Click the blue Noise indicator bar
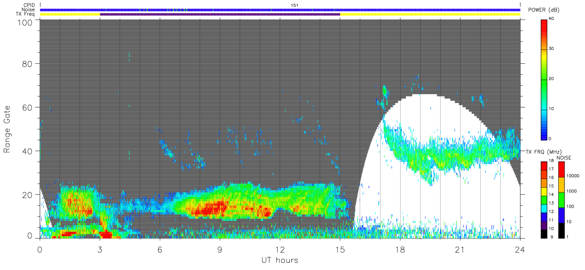This screenshot has height=270, width=585. tap(280, 10)
